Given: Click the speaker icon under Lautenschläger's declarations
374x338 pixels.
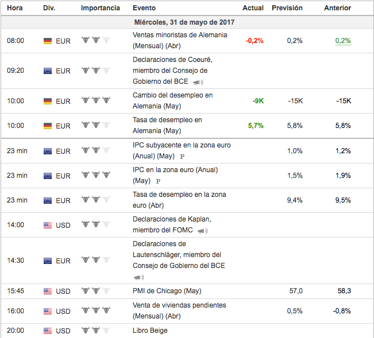Looking at the screenshot, I should tap(138, 277).
